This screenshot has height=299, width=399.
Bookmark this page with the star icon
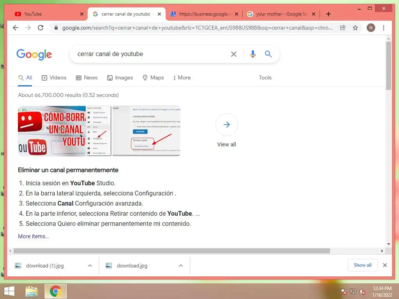click(x=355, y=28)
